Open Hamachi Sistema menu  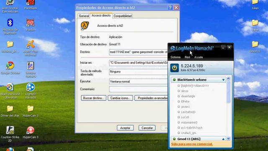click(x=175, y=57)
